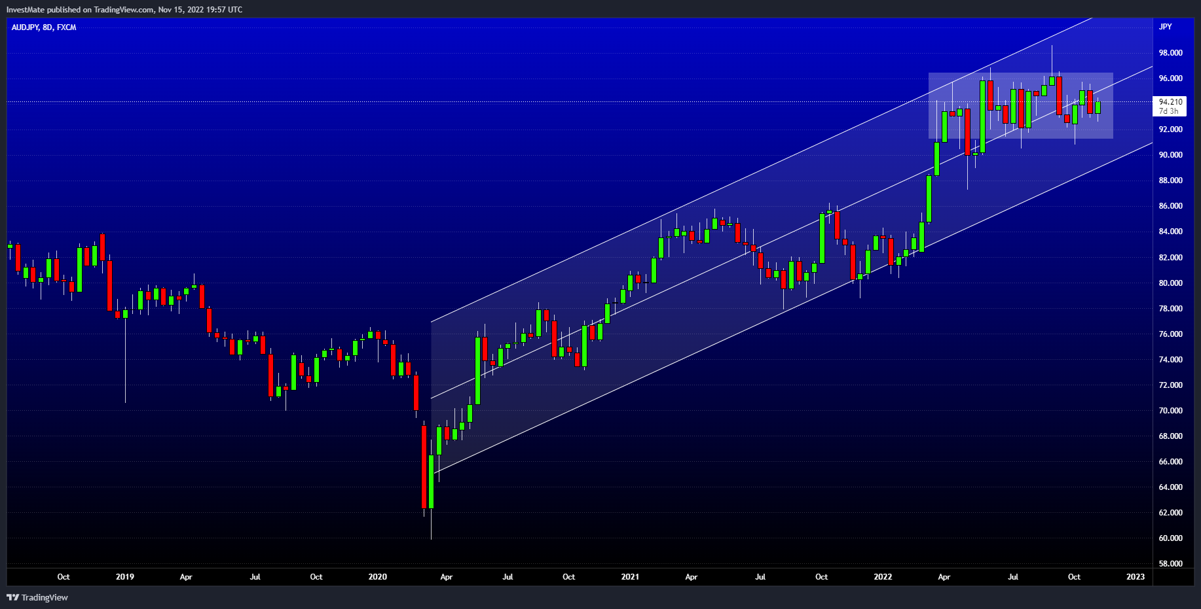Click the 92.000 price axis label
The height and width of the screenshot is (609, 1201).
pos(1170,130)
